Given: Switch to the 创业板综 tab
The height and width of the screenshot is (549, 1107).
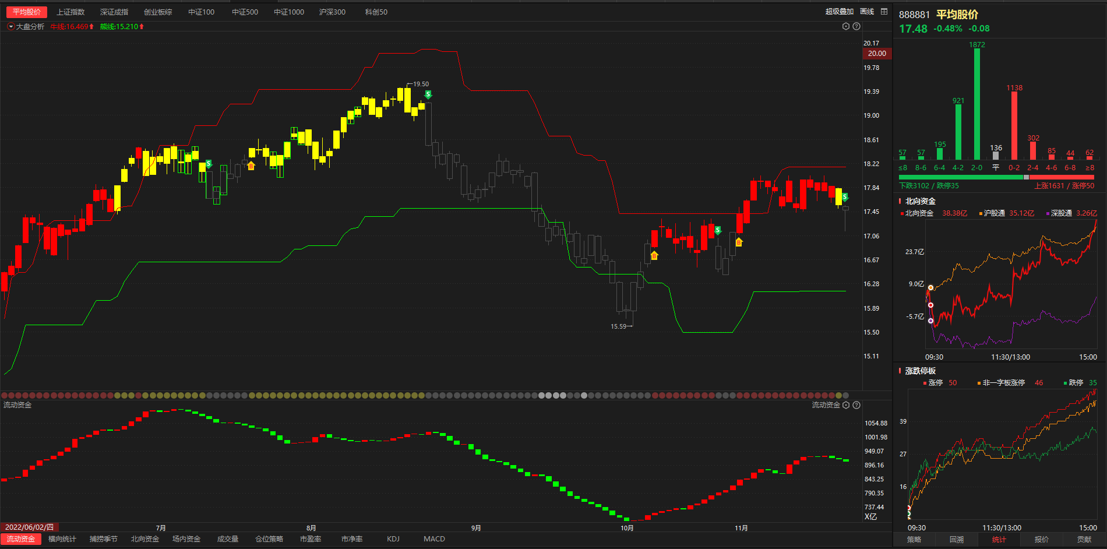Looking at the screenshot, I should (158, 12).
